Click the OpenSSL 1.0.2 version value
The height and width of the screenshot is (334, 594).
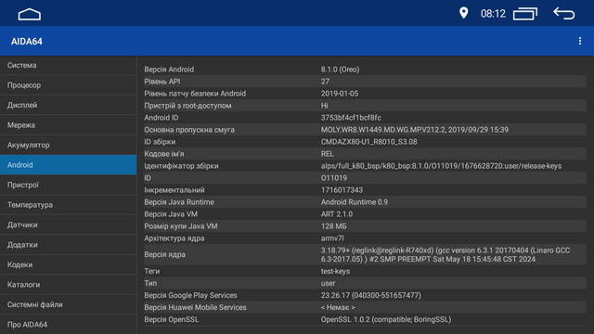pyautogui.click(x=386, y=319)
